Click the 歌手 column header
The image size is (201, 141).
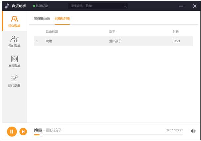112,32
